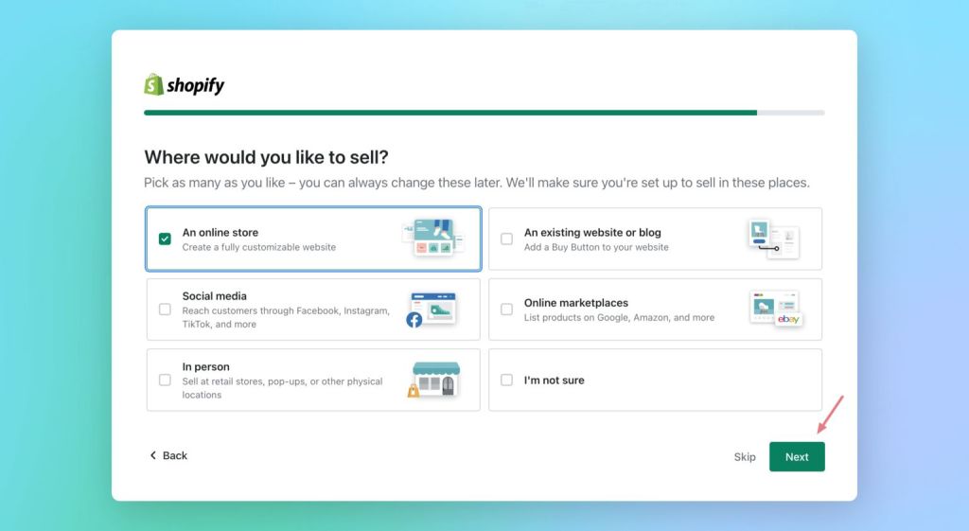Click the online store illustration icon
The height and width of the screenshot is (531, 969).
[432, 239]
